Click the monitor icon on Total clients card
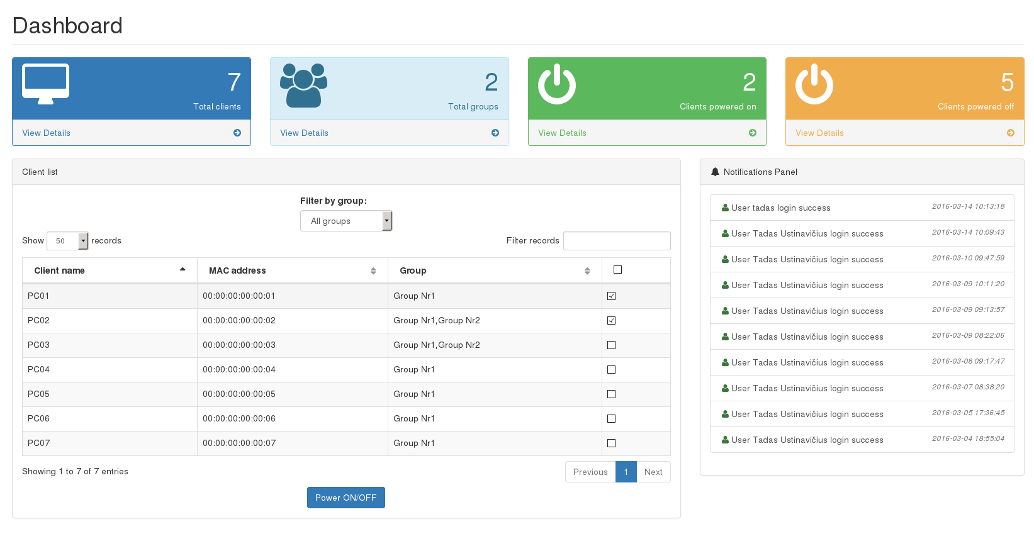The width and height of the screenshot is (1034, 546). [x=45, y=84]
